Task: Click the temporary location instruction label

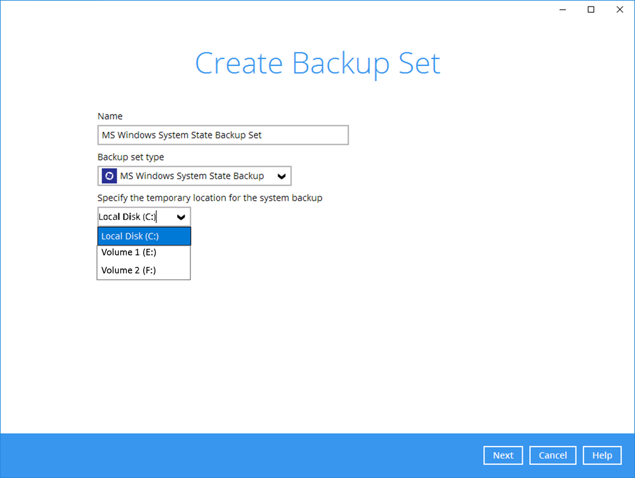Action: pyautogui.click(x=210, y=198)
